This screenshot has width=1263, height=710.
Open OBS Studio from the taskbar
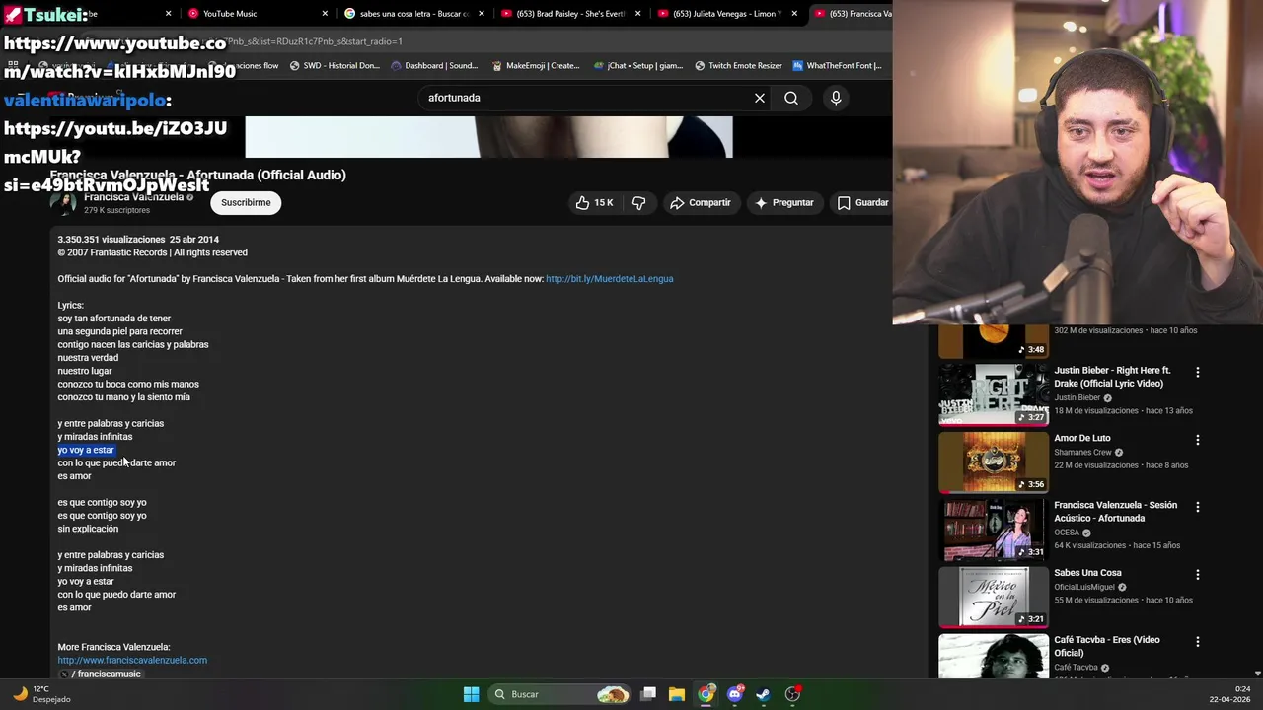click(792, 694)
